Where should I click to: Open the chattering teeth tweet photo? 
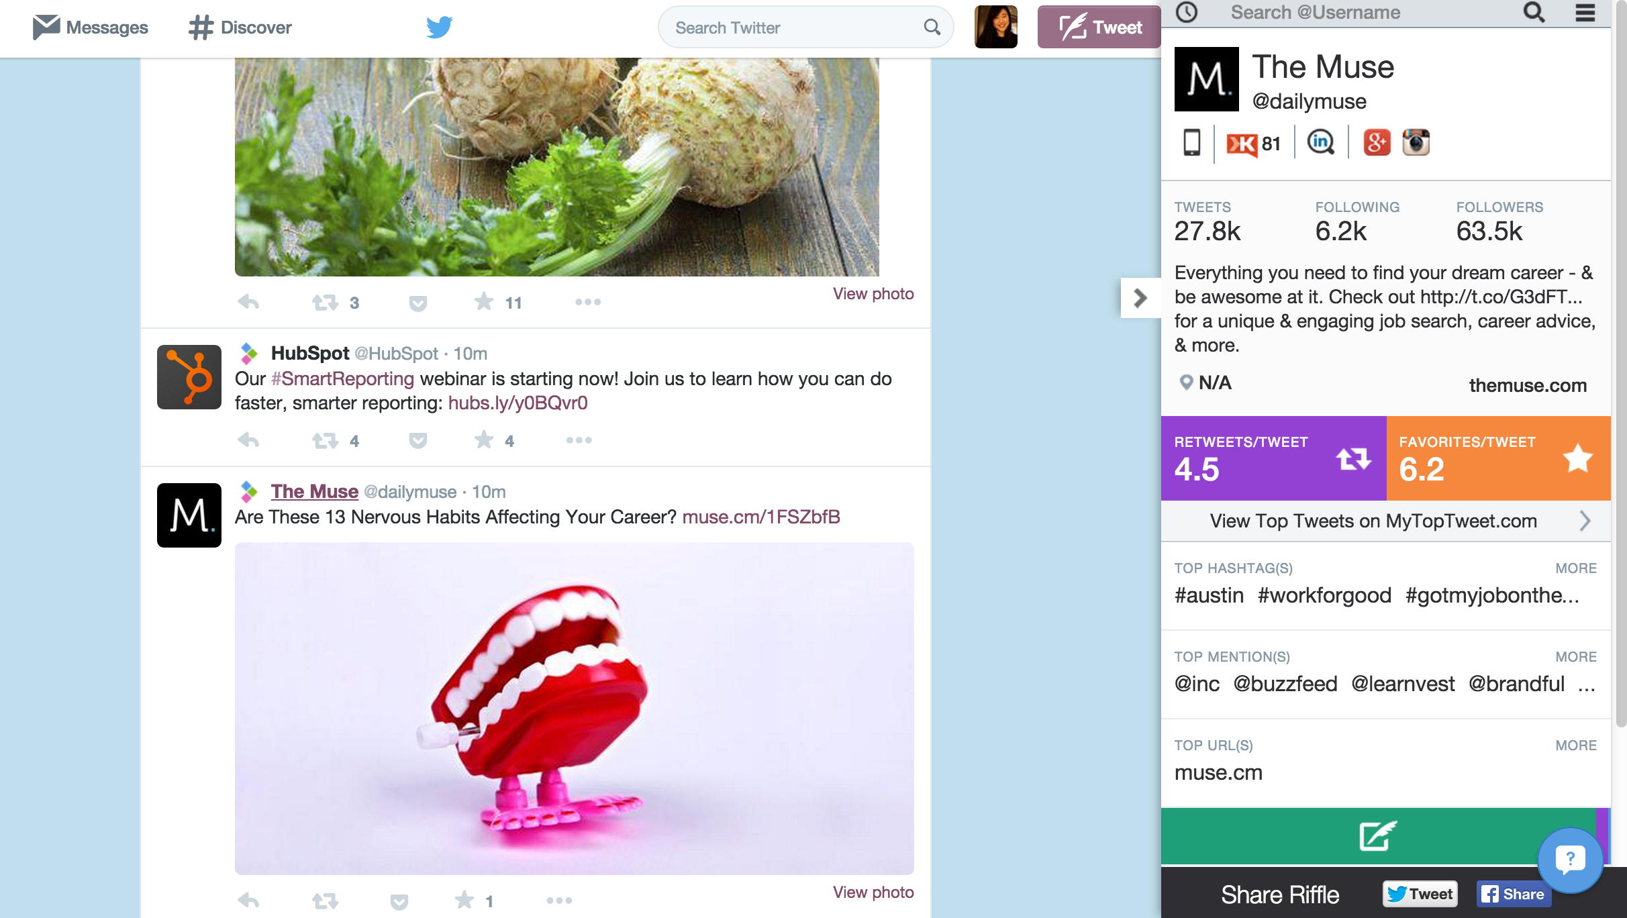[x=575, y=709]
